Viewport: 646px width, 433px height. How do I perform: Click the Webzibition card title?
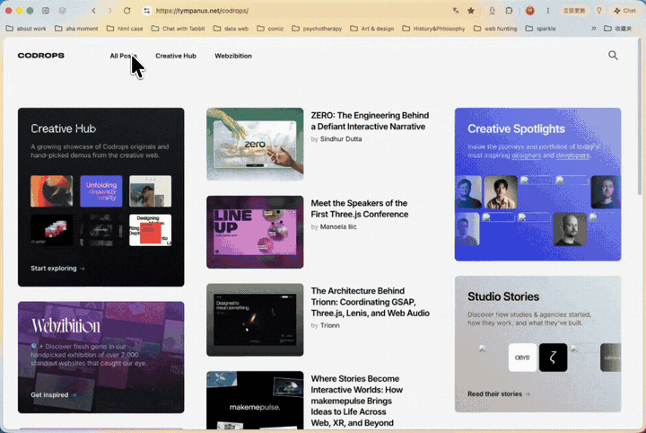coord(65,326)
